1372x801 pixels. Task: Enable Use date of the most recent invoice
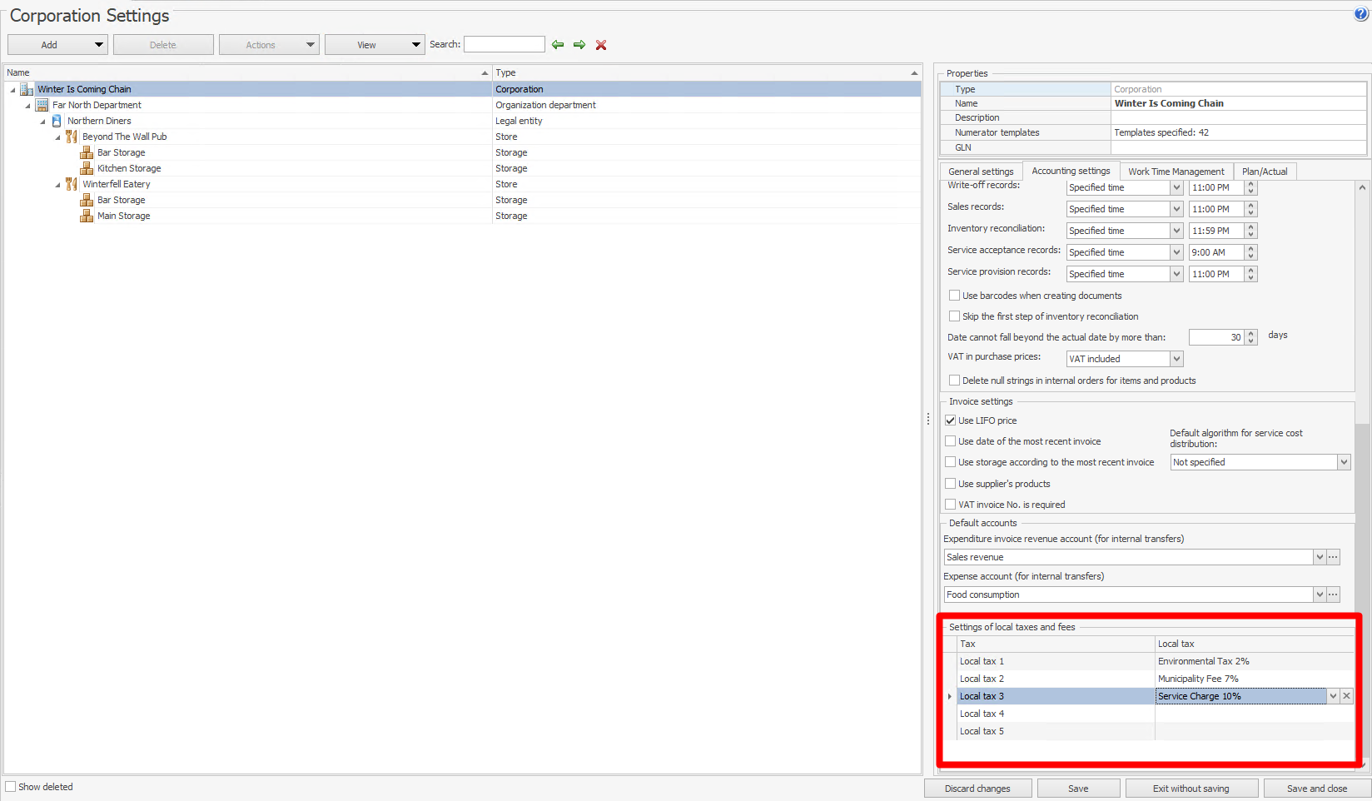(951, 441)
